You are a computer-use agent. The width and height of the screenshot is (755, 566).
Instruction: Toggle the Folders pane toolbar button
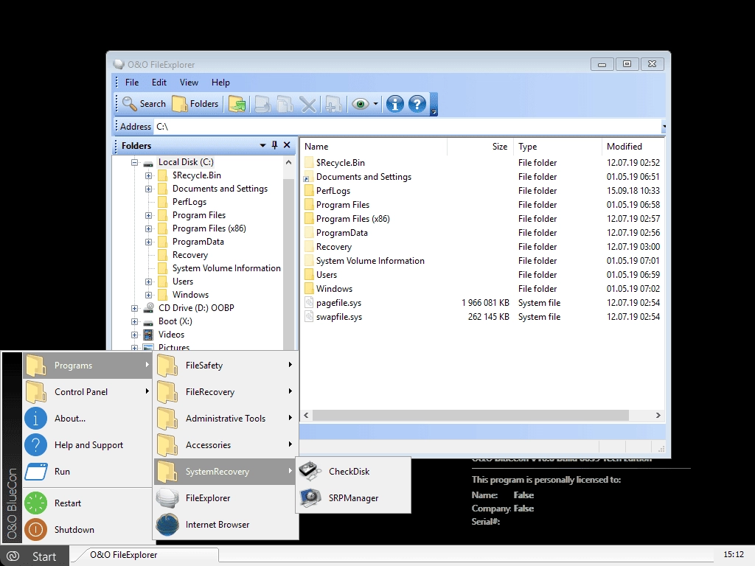pos(195,103)
